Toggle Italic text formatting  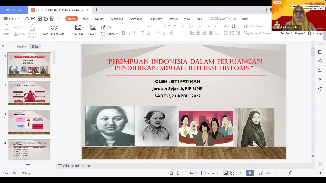129,33
